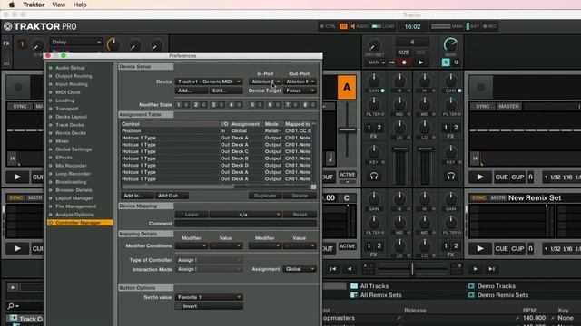Click the Add... device button

pos(191,91)
